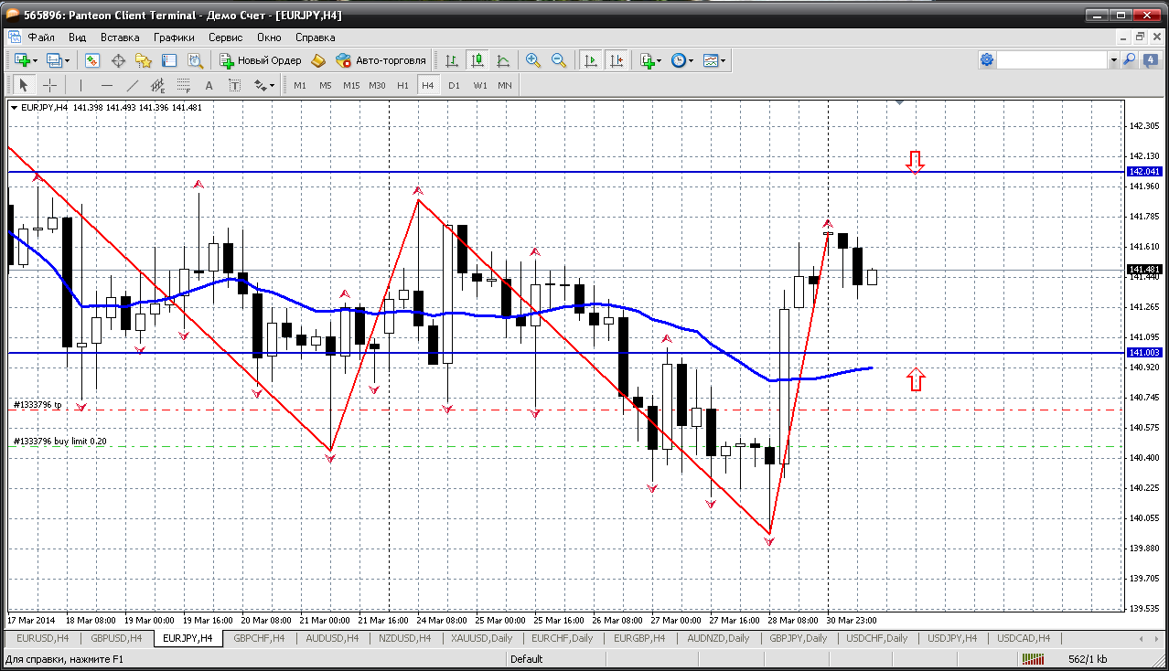Screen dimensions: 1169x671
Task: Select the '#1333796 buy limit 0.20' order label
Action: [60, 442]
